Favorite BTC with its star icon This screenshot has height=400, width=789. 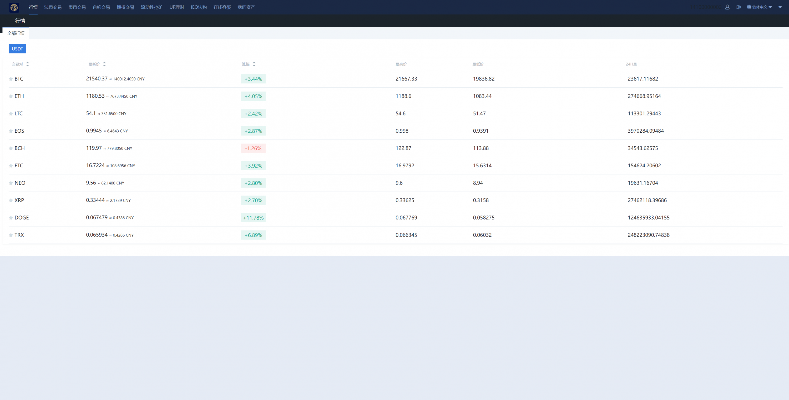11,79
